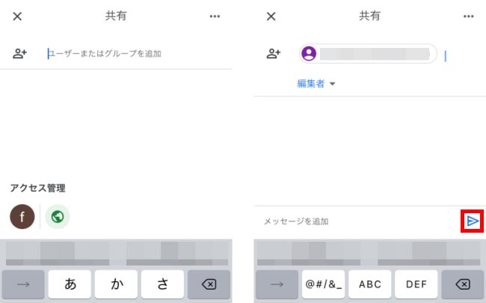Tap the backspace key on left keyboard
Image resolution: width=486 pixels, height=303 pixels.
click(x=209, y=284)
